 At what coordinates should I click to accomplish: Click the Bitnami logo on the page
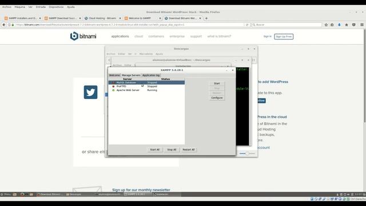[83, 36]
